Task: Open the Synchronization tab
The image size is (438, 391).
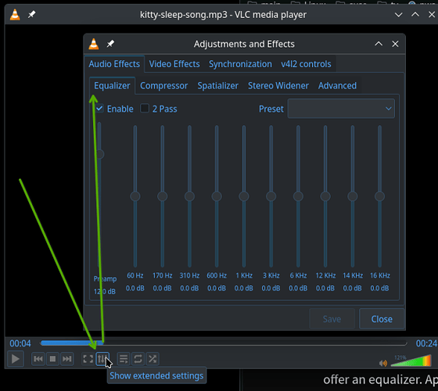Action: pos(240,64)
